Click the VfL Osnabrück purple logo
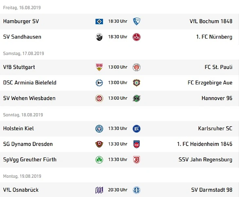Screen dimensions: 239x197 [99, 190]
